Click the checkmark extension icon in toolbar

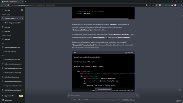click(x=163, y=5)
